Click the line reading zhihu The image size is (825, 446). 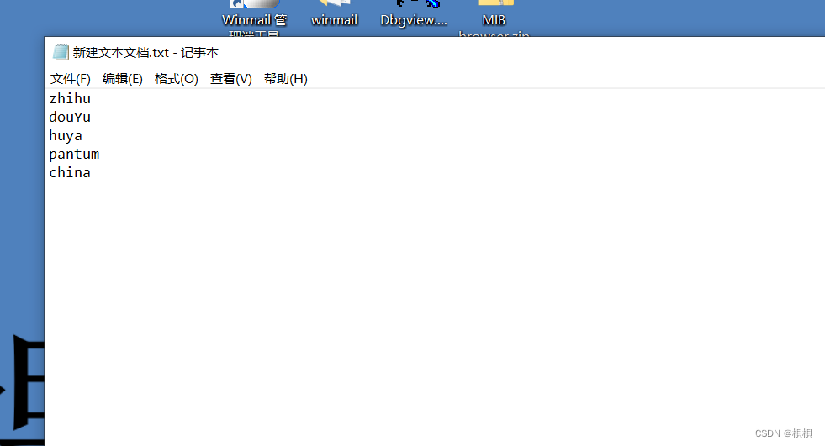click(x=70, y=99)
